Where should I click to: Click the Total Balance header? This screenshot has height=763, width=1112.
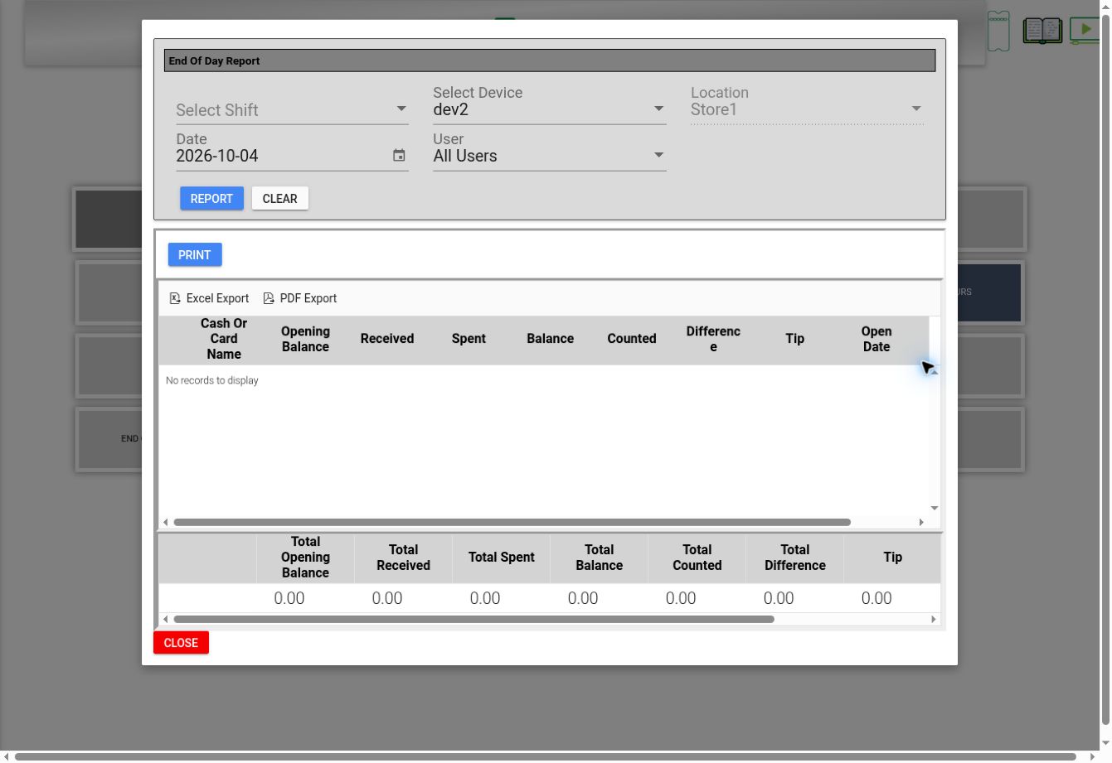point(599,558)
